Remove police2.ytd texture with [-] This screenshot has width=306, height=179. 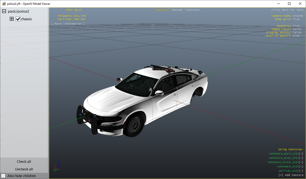(301, 171)
